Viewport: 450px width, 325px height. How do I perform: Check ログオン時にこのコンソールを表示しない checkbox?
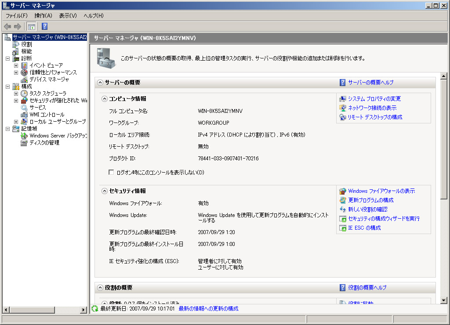click(x=111, y=172)
